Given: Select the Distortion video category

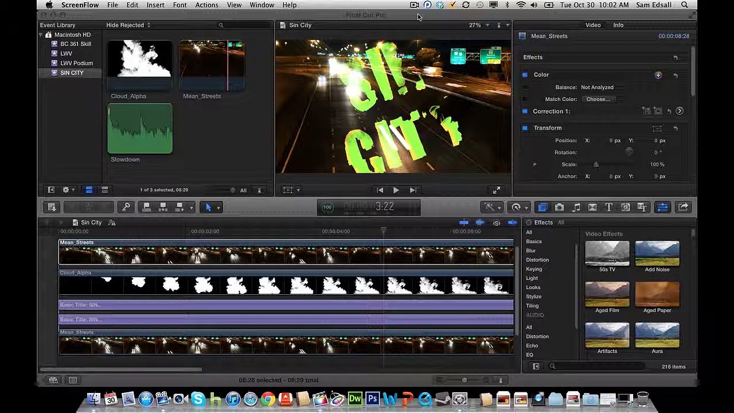Looking at the screenshot, I should click(x=537, y=260).
